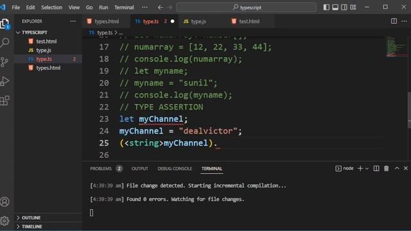Click the VS Code logo icon

(x=3, y=7)
